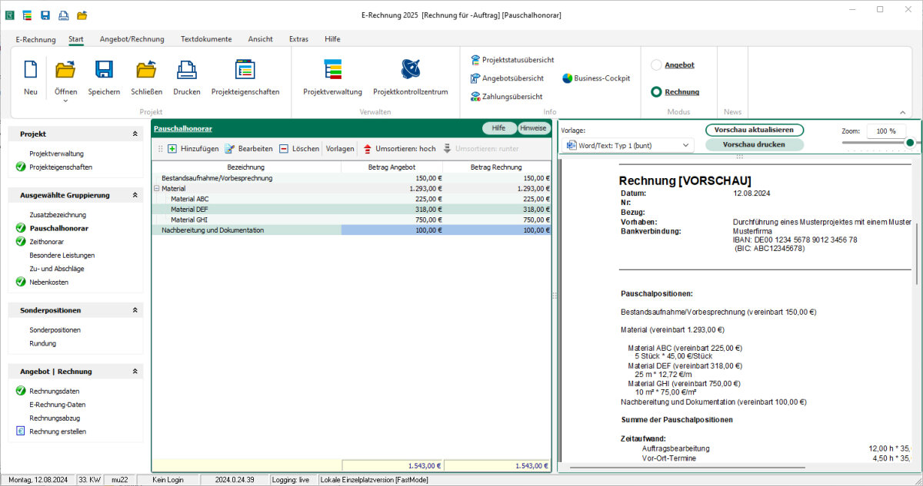Collapse the Material tree group
Image resolution: width=923 pixels, height=486 pixels.
point(157,188)
